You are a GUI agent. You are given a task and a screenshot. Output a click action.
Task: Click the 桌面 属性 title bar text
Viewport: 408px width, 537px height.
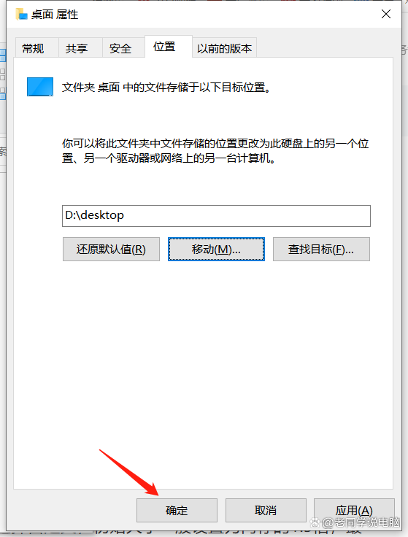click(55, 15)
